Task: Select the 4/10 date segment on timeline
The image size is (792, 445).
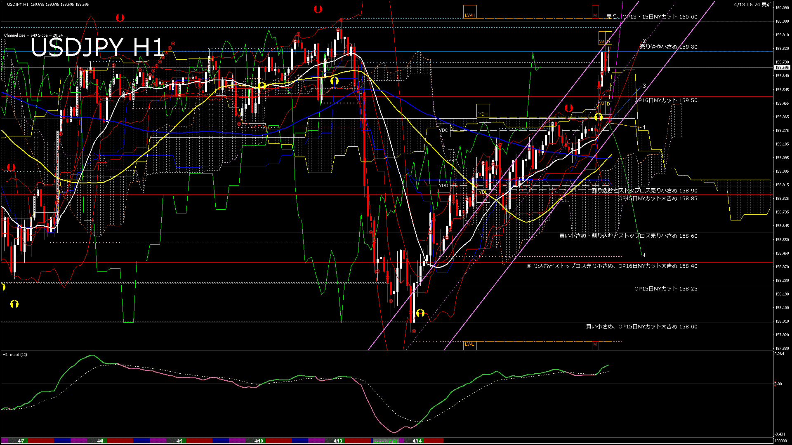Action: [259, 441]
